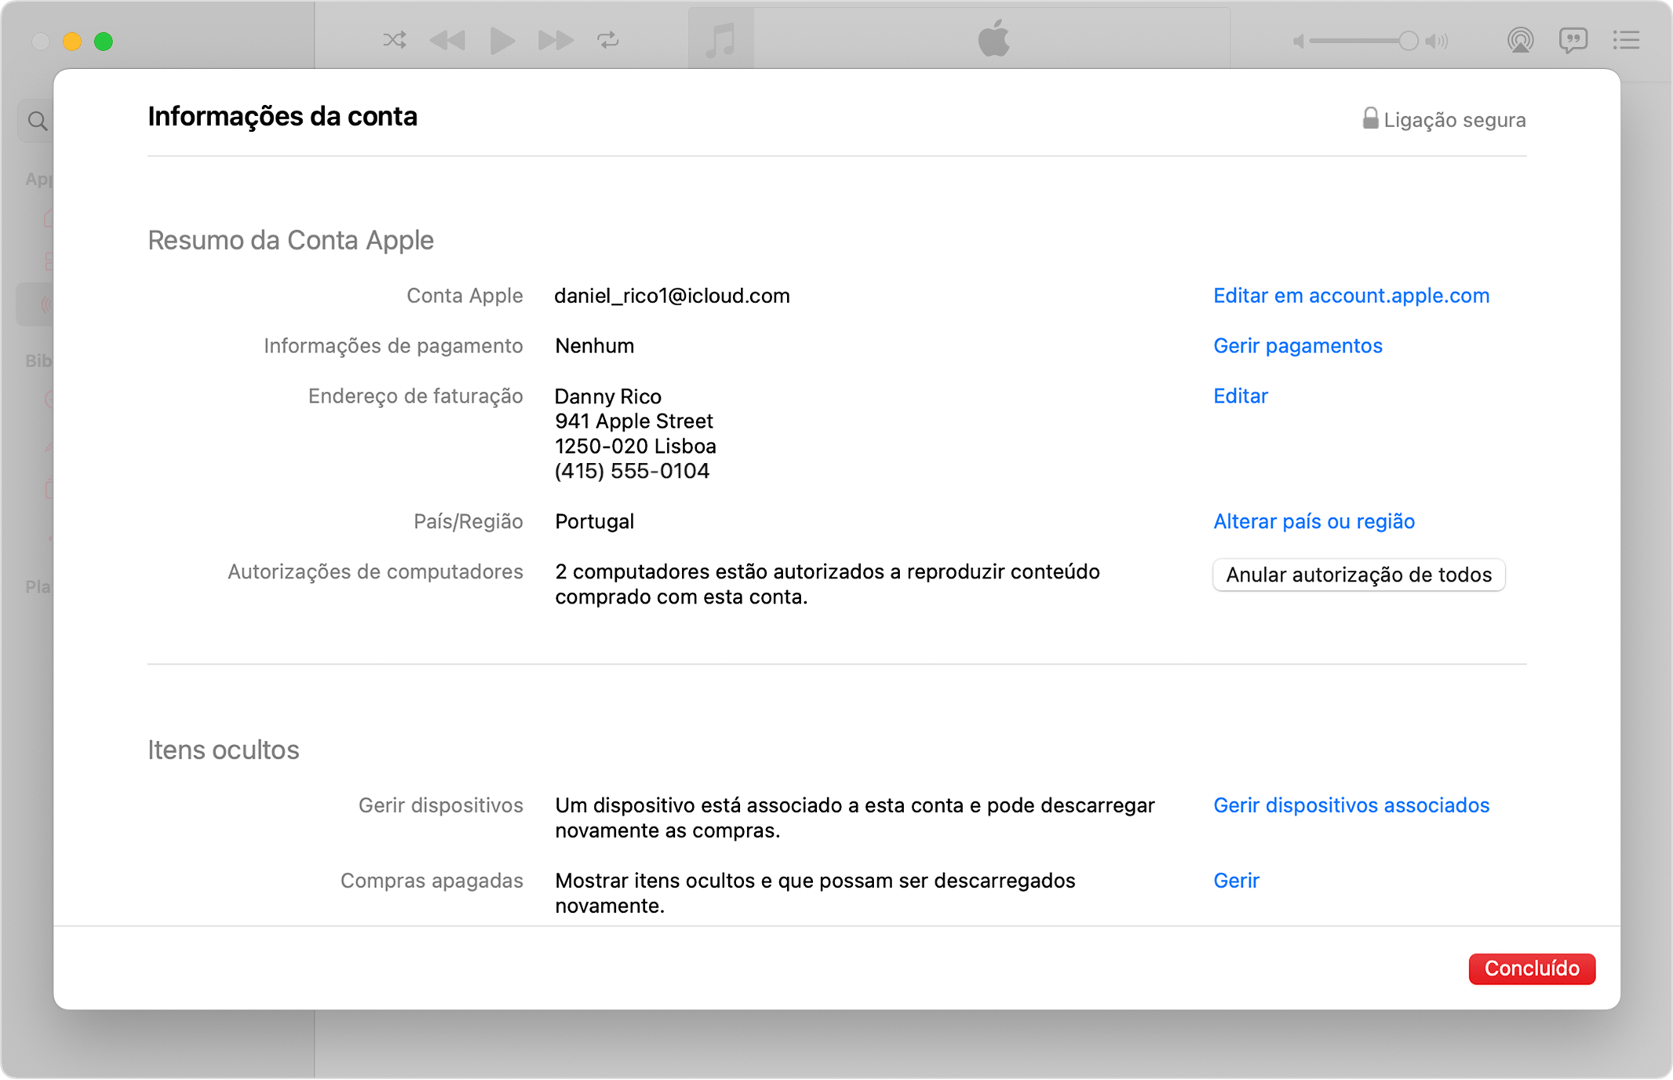
Task: Skip forward with the fast-forward icon
Action: 556,40
